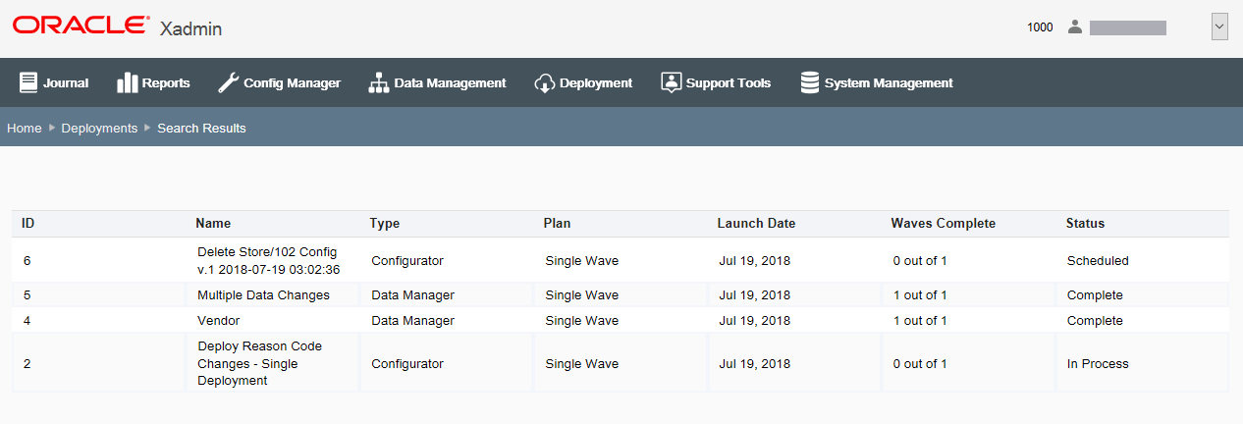Sort the table by Status column header
The height and width of the screenshot is (424, 1243).
coord(1085,224)
